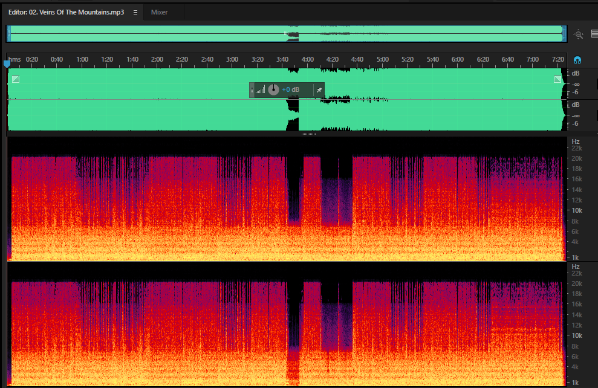The width and height of the screenshot is (598, 388).
Task: Pin the volume HUD with the pushpin icon
Action: click(319, 90)
